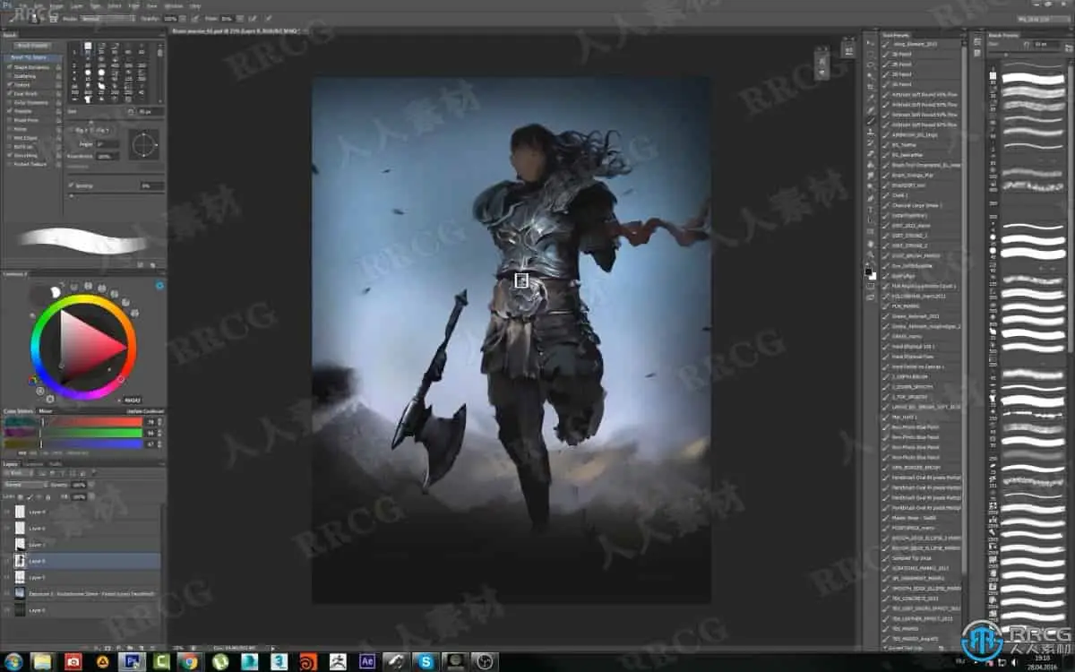The image size is (1075, 672).
Task: Toggle Quick Mask mode icon
Action: (871, 287)
